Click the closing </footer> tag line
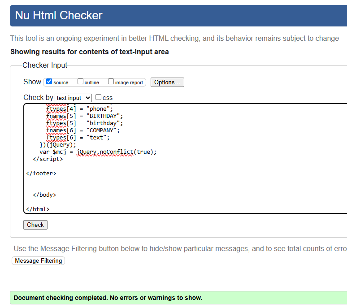Image resolution: width=347 pixels, height=308 pixels. pos(41,173)
